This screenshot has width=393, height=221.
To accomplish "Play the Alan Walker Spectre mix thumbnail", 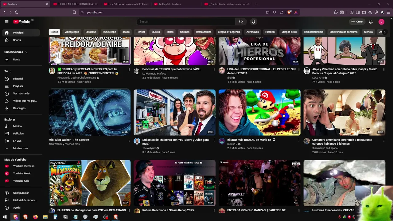I will pyautogui.click(x=90, y=112).
